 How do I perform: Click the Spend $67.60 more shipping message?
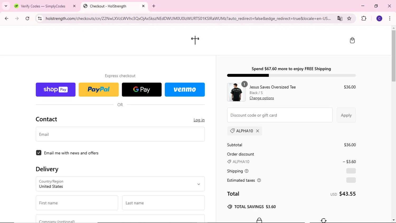[291, 69]
